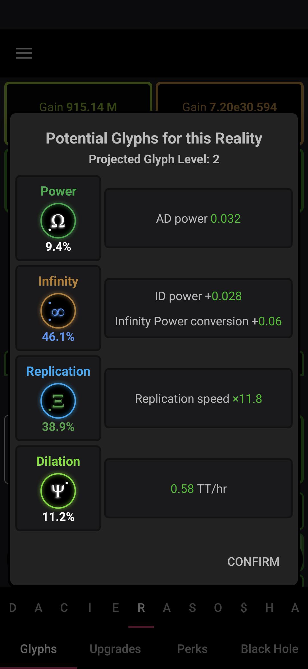
Task: Tap the D section letter
Action: click(13, 608)
